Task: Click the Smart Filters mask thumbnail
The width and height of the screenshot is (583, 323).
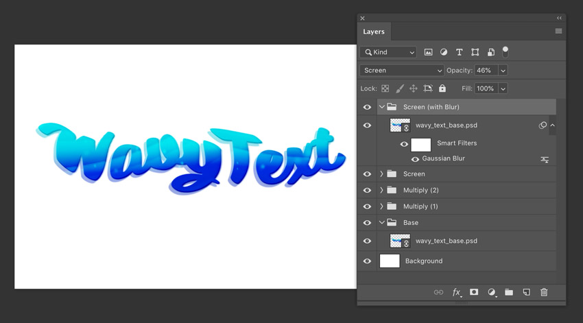Action: pos(420,144)
